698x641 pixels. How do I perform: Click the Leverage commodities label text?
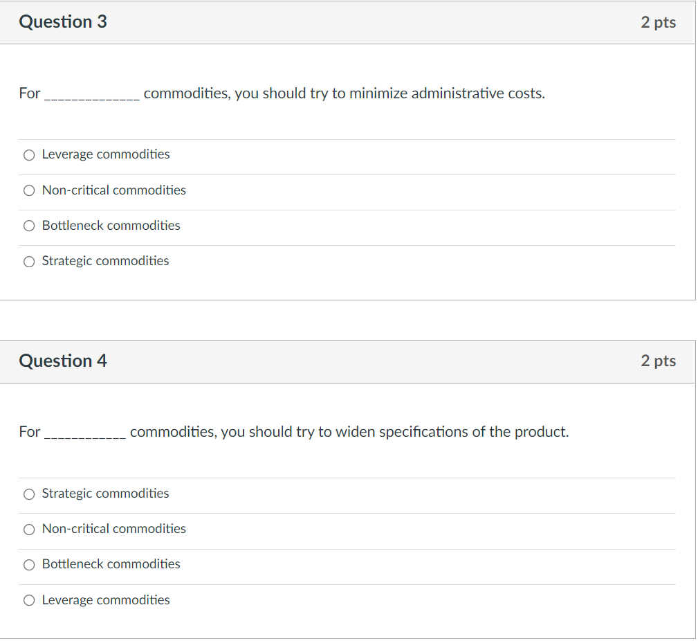point(105,154)
